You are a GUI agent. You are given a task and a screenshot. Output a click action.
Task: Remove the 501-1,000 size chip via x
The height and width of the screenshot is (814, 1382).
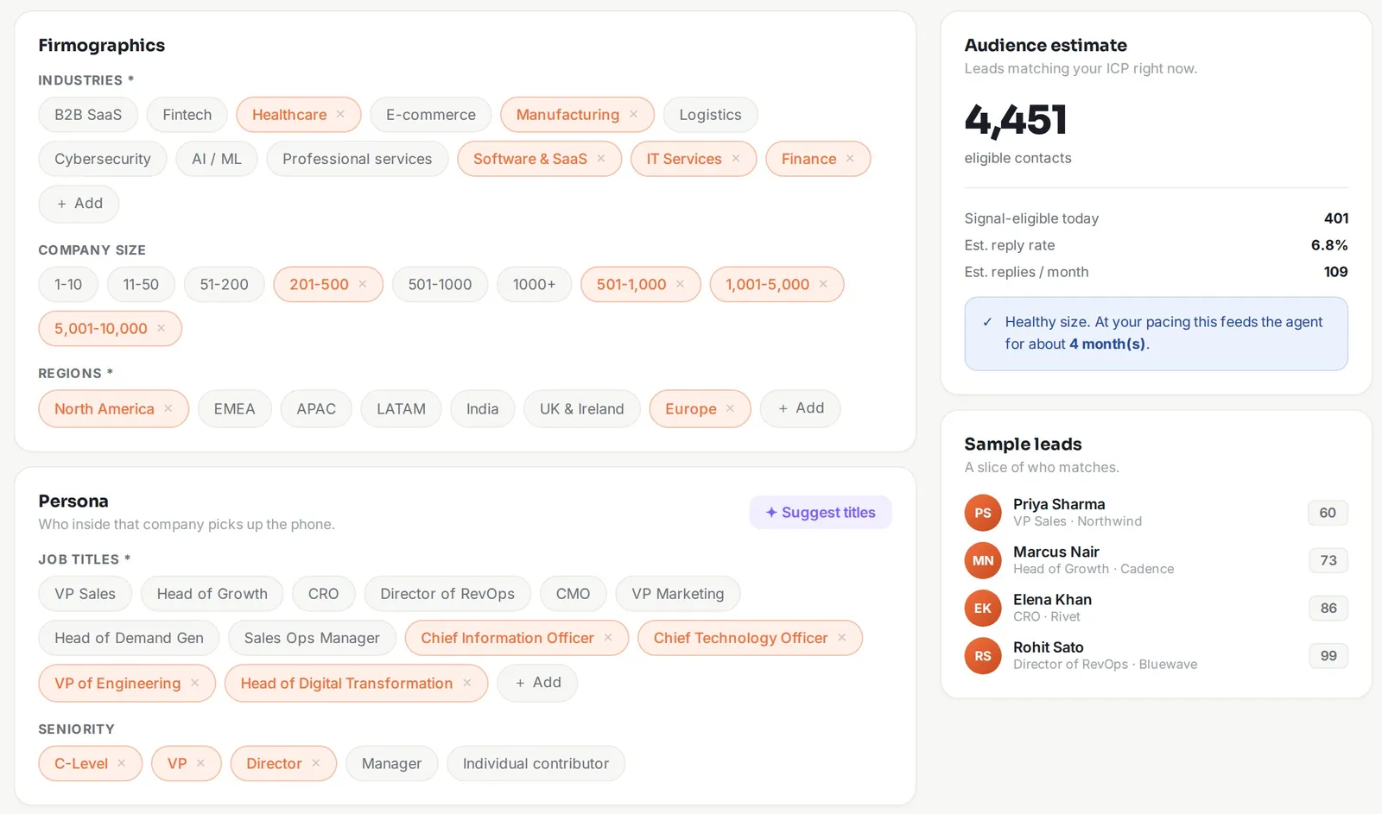[680, 284]
